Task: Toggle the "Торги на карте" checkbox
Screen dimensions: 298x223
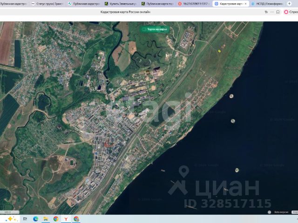Action: click(144, 29)
